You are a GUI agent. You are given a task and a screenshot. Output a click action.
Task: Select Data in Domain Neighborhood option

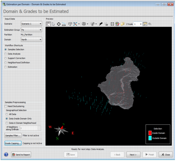click(x=7, y=123)
